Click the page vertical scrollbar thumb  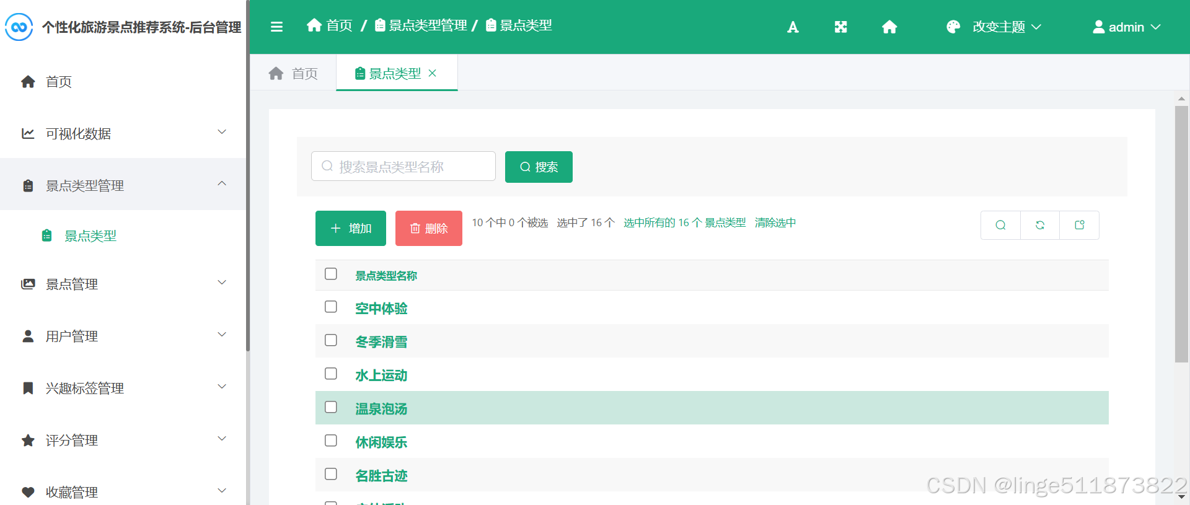point(1181,234)
